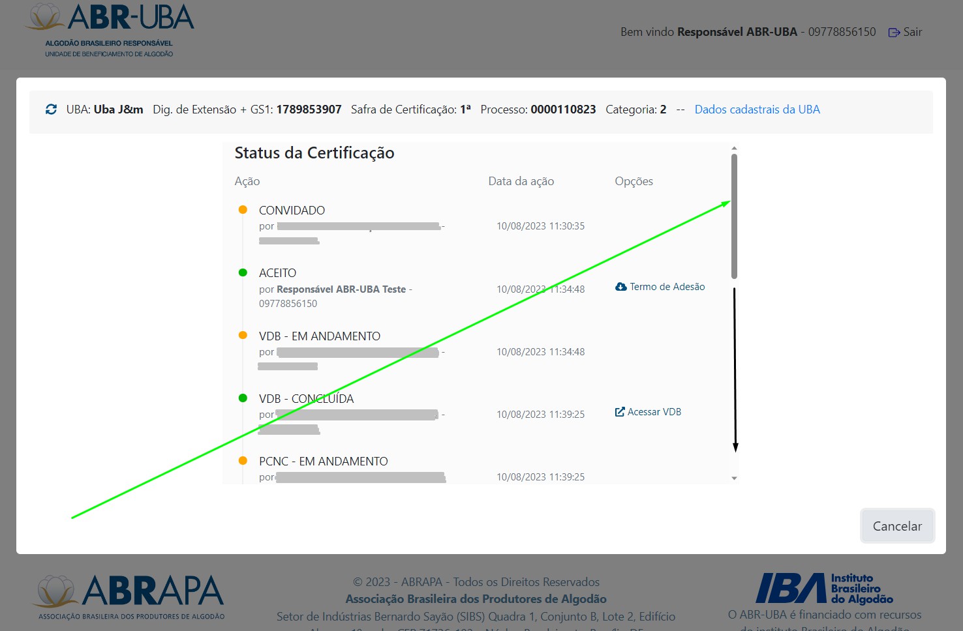Screen dimensions: 963x631
Task: Click the orange dot for PCNC - EM ANDAMENTO
Action: point(243,460)
